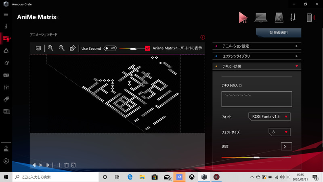The height and width of the screenshot is (182, 323).
Task: Click the テキストの入力 text box
Action: (x=257, y=99)
